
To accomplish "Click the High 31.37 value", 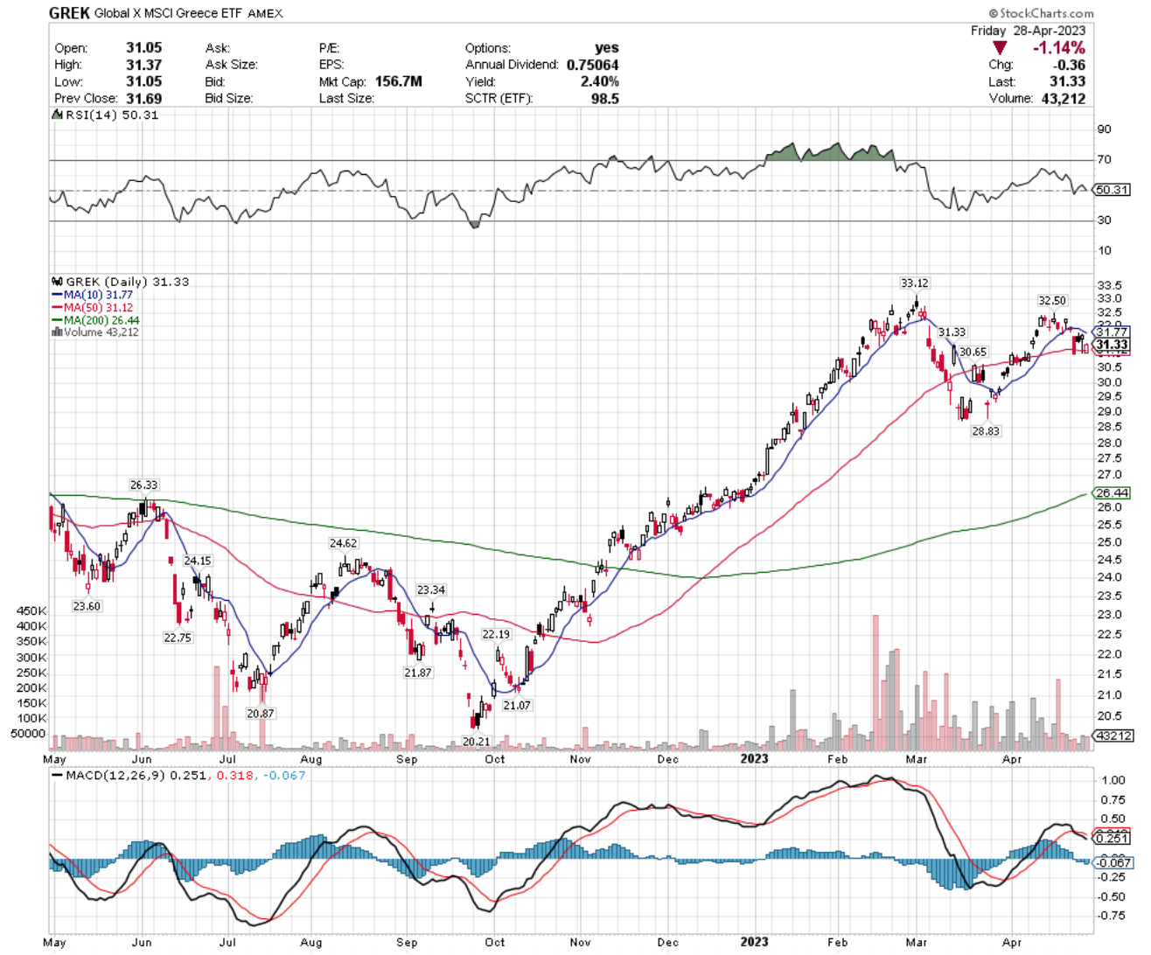I will pos(143,65).
